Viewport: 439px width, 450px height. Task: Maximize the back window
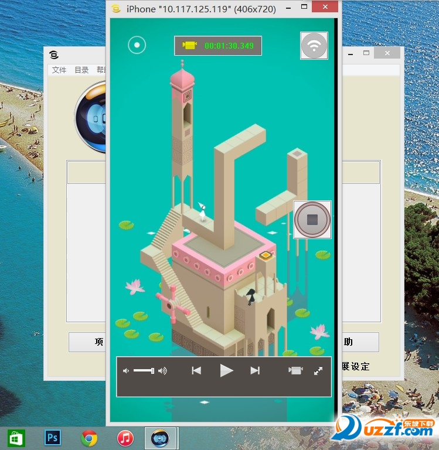[x=366, y=53]
